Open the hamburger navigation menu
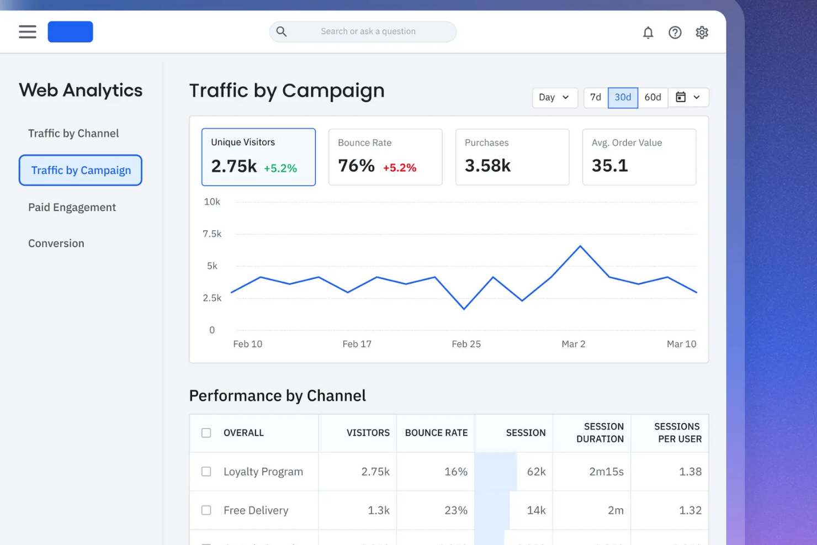 [x=27, y=32]
